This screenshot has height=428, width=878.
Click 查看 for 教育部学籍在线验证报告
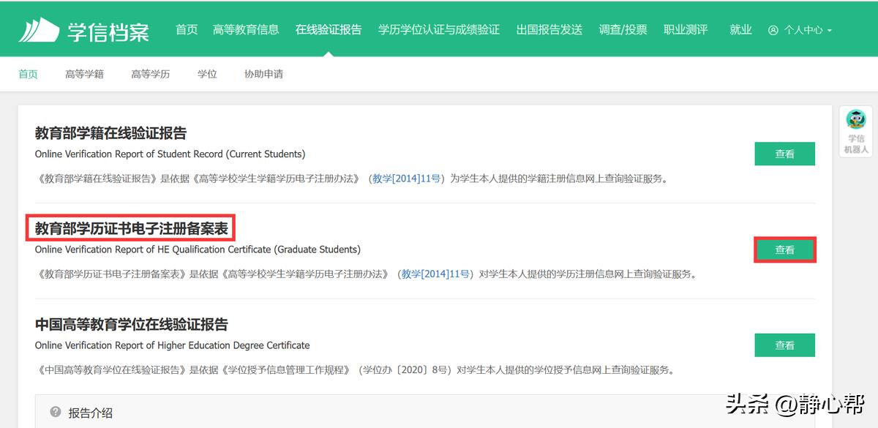tap(785, 154)
